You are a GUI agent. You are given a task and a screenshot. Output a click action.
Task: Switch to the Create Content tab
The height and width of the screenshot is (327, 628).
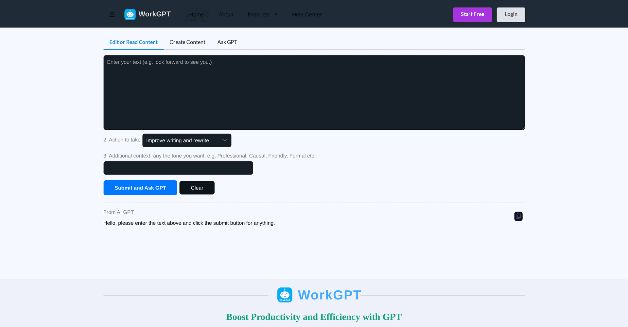[x=187, y=42]
